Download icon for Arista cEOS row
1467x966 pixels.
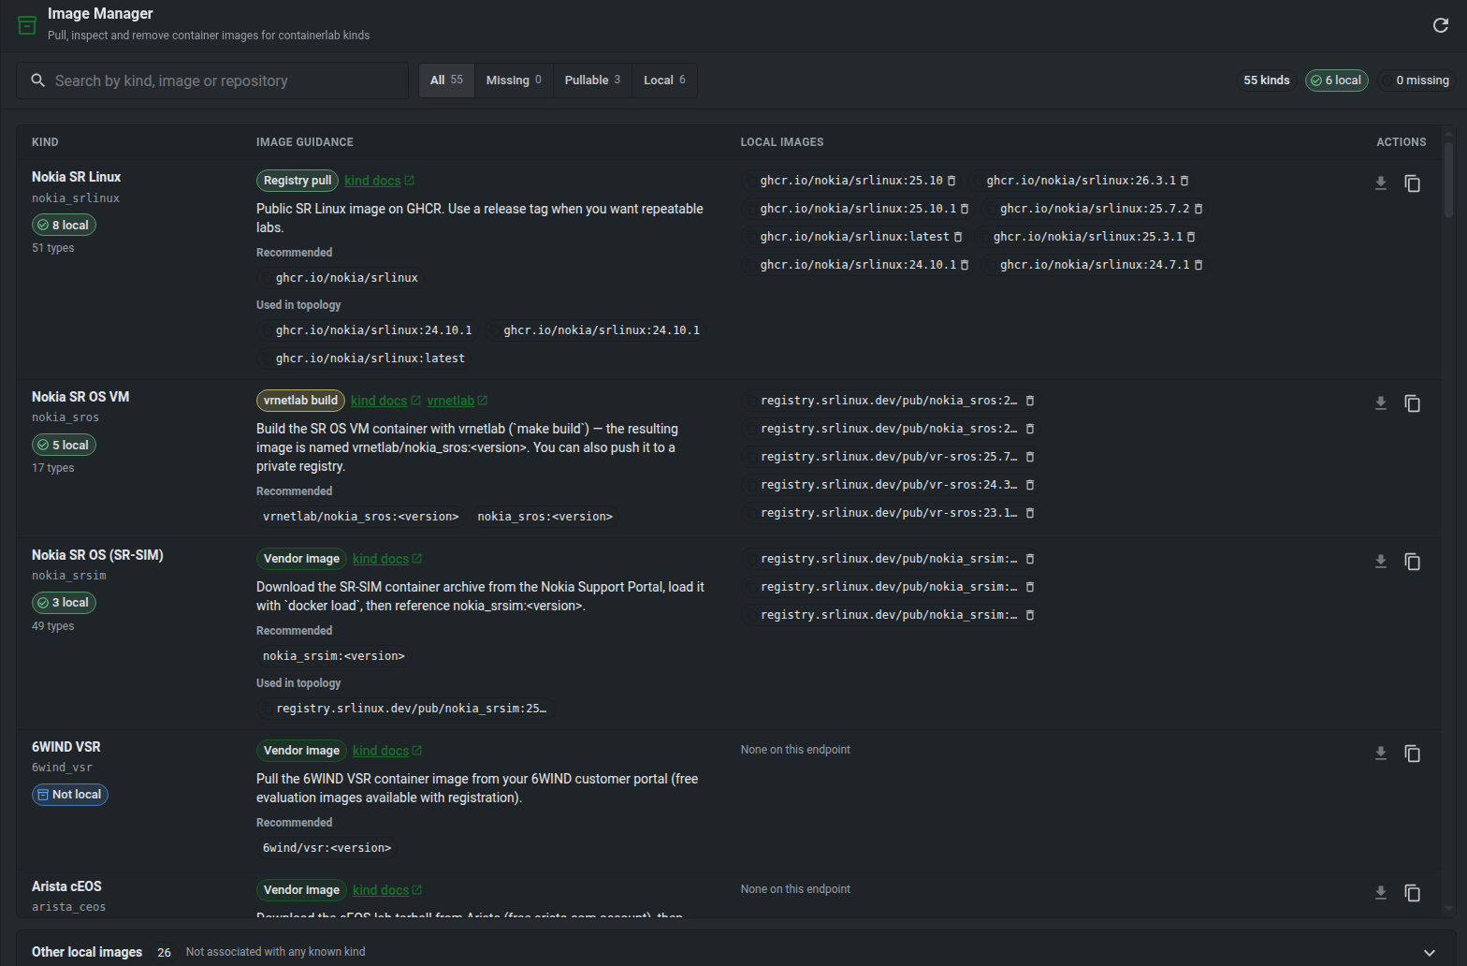[x=1381, y=893]
